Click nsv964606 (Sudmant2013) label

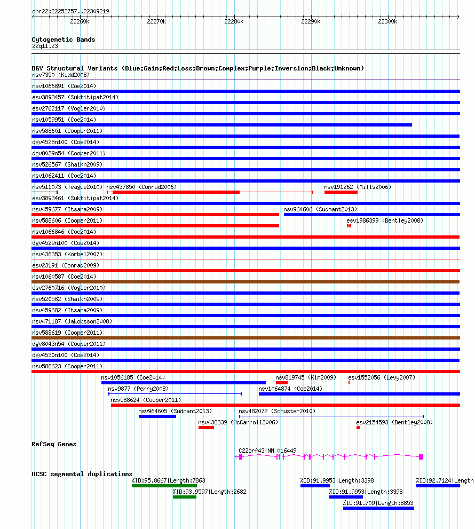click(x=320, y=209)
